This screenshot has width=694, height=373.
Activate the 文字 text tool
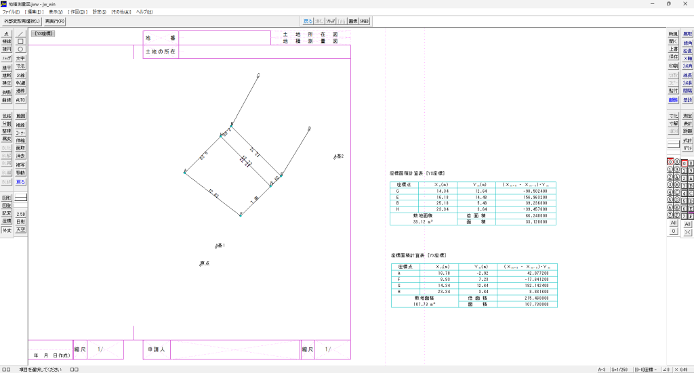click(x=20, y=58)
